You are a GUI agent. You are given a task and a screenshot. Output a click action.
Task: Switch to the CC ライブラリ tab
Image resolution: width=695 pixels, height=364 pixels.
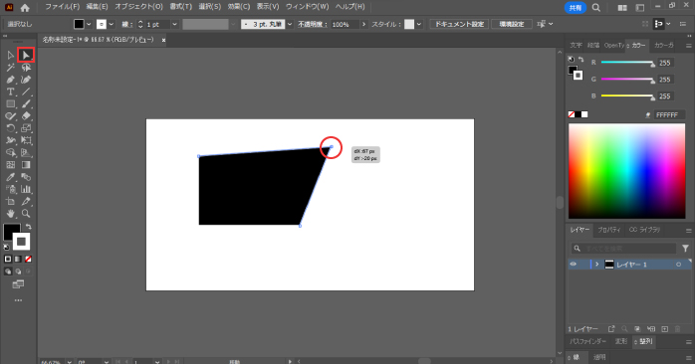click(644, 230)
